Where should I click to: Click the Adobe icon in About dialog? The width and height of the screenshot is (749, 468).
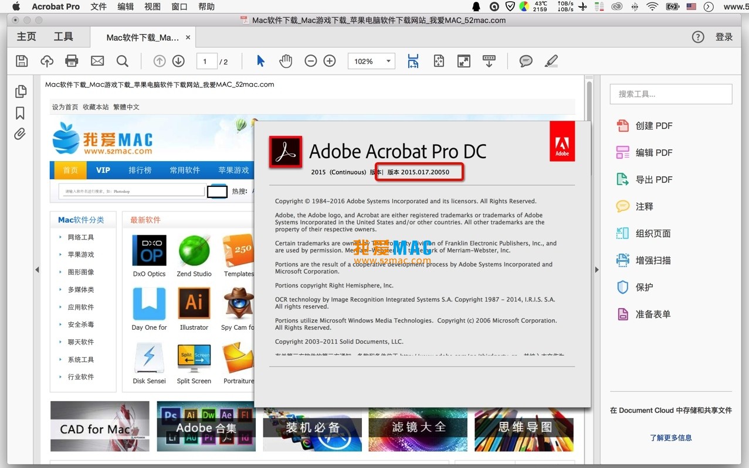(562, 141)
